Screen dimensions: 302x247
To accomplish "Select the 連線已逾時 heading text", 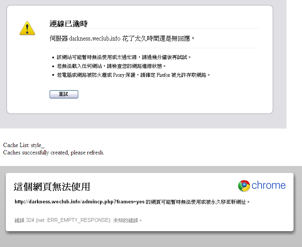I will pos(69,24).
